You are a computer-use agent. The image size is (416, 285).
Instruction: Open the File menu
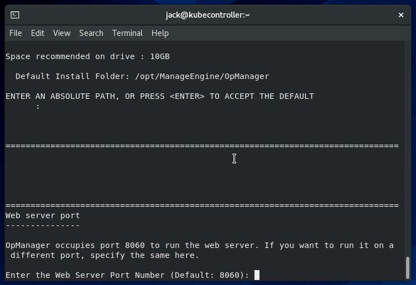pos(15,33)
